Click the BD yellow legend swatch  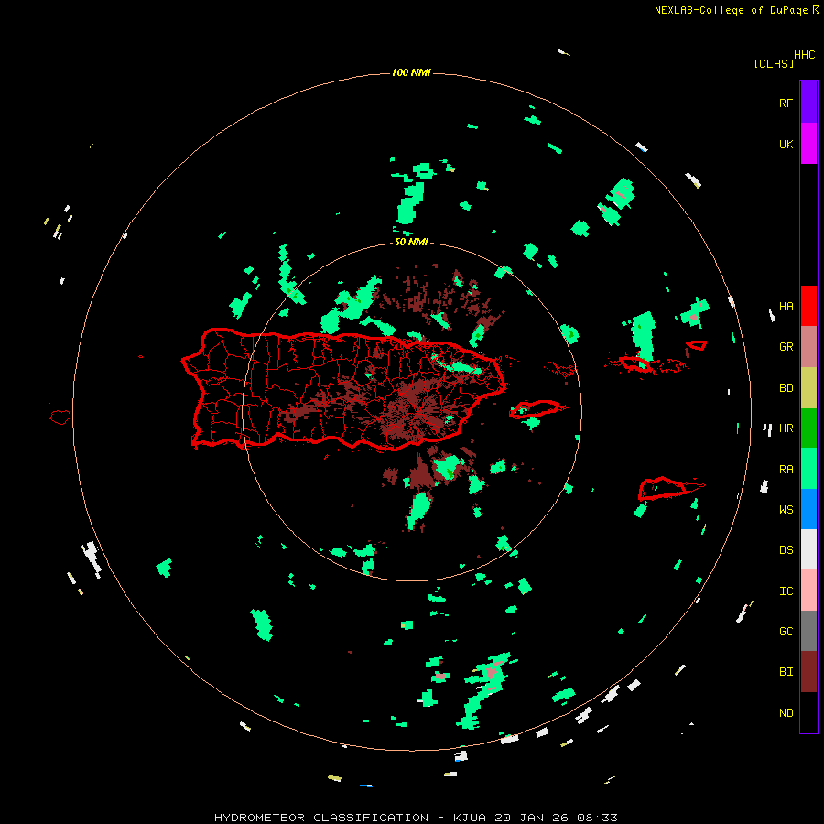point(808,388)
